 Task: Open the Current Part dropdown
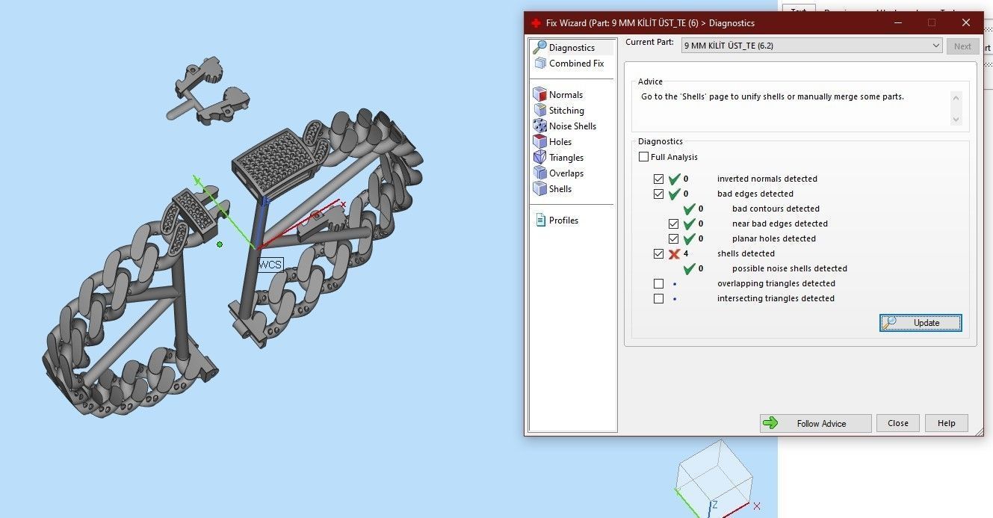click(x=812, y=46)
